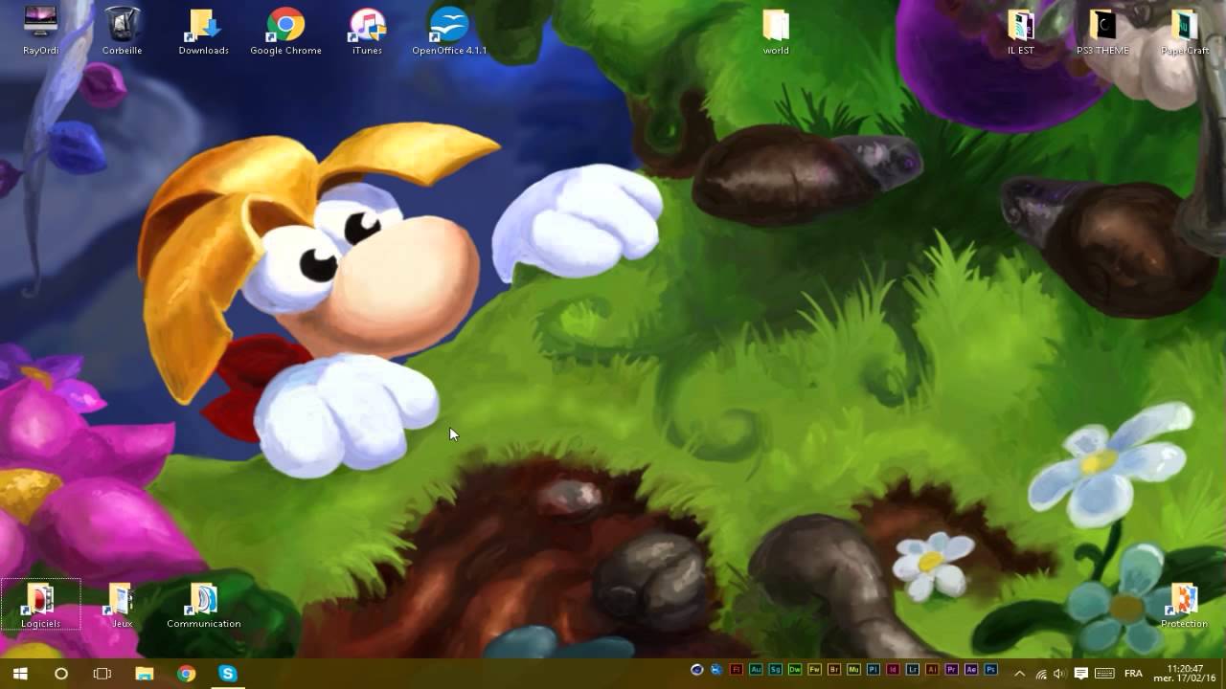Launch Adobe Flash (Fl) from the taskbar
Viewport: 1226px width, 689px height.
point(737,670)
